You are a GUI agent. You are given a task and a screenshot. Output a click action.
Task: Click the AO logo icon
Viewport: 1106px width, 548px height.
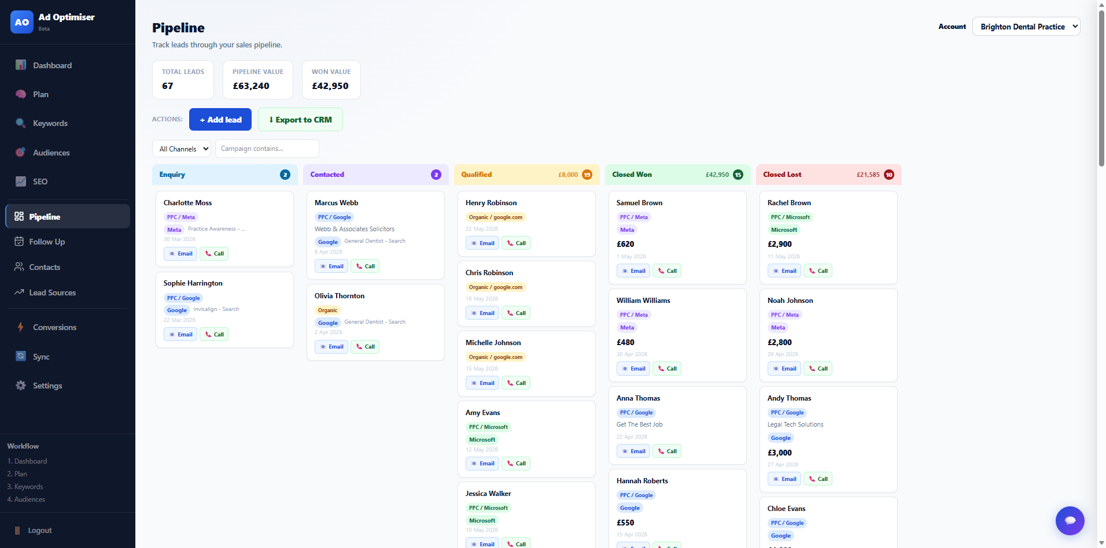pos(22,22)
